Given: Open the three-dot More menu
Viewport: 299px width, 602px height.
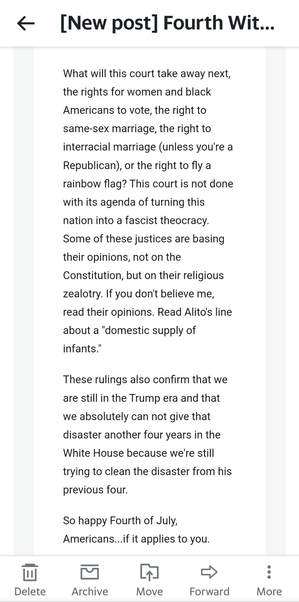Looking at the screenshot, I should click(x=269, y=572).
